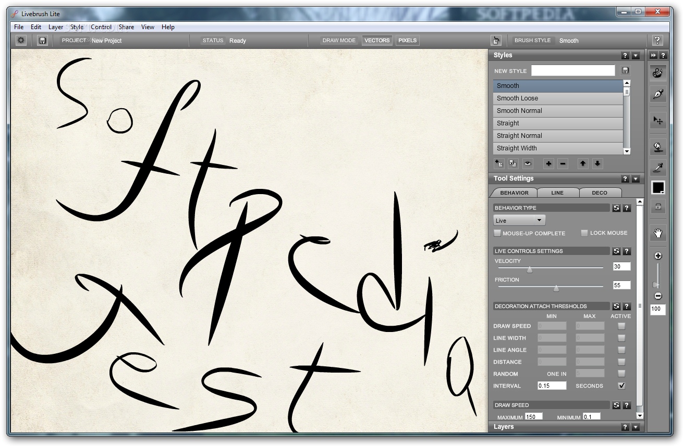Open the Behavior Type dropdown showing Live
This screenshot has height=447, width=684.
pyautogui.click(x=519, y=221)
